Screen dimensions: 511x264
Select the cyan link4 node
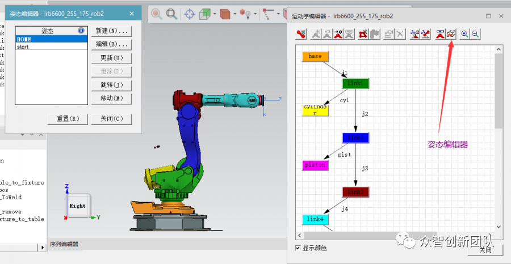pyautogui.click(x=315, y=219)
